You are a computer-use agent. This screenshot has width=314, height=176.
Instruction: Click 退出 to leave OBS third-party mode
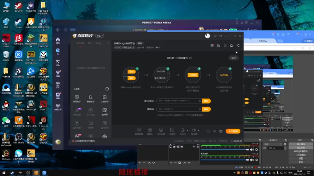[234, 58]
